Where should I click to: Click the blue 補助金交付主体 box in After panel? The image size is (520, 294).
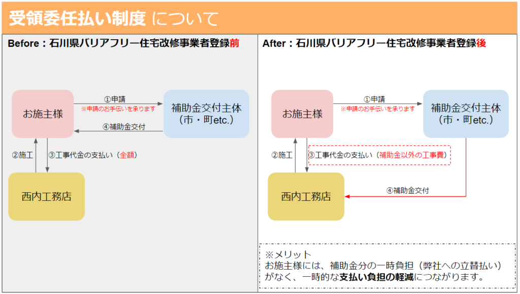(466, 114)
